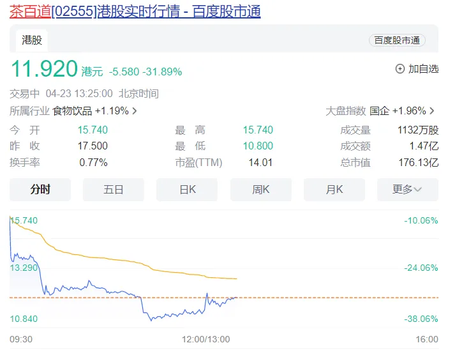Click the 16:00 time axis label
This screenshot has height=350, width=455.
427,339
